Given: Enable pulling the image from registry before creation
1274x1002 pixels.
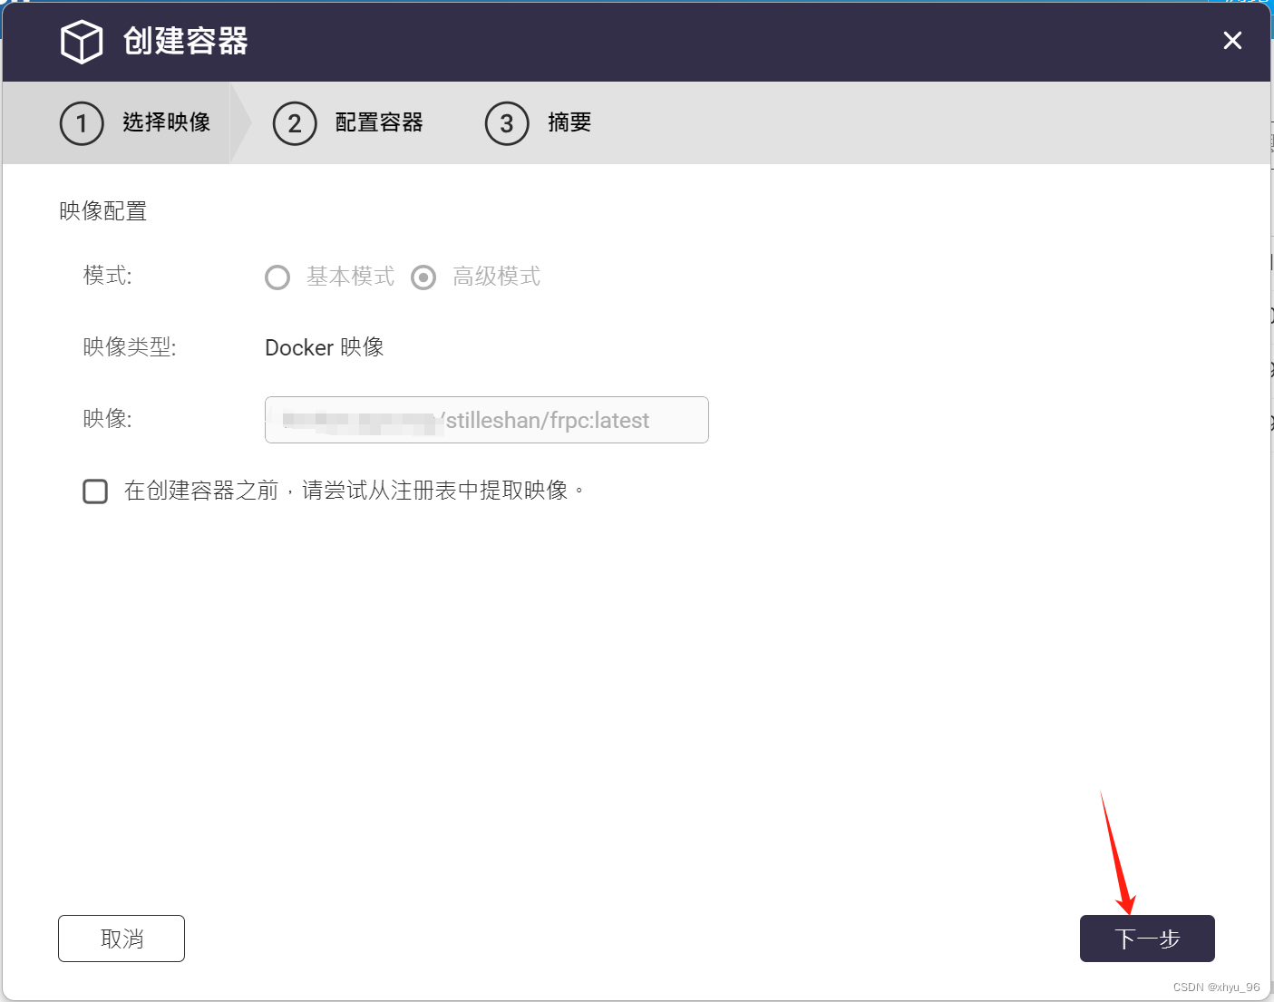Looking at the screenshot, I should pos(95,491).
